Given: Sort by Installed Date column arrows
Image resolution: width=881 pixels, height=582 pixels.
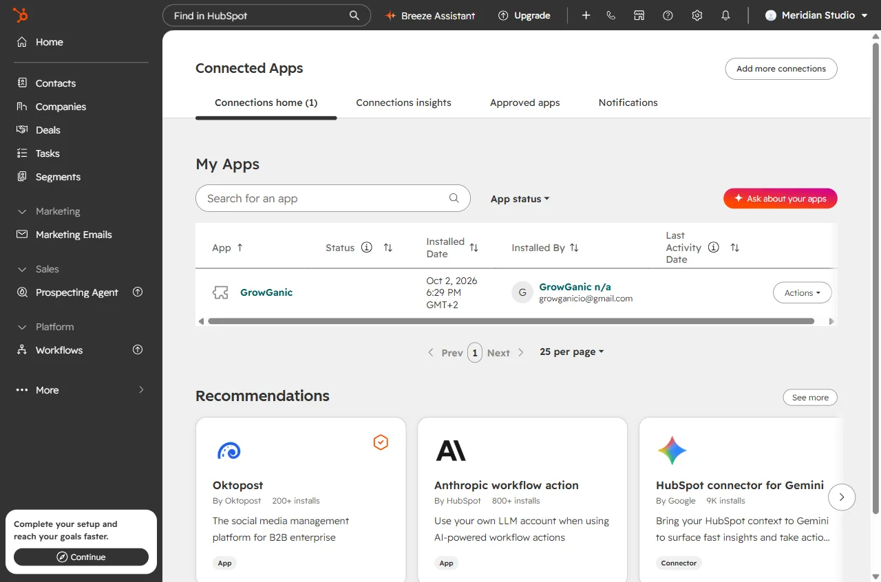Looking at the screenshot, I should (474, 248).
